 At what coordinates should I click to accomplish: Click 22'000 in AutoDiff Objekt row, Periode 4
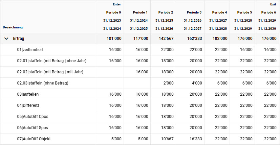tap(221, 139)
